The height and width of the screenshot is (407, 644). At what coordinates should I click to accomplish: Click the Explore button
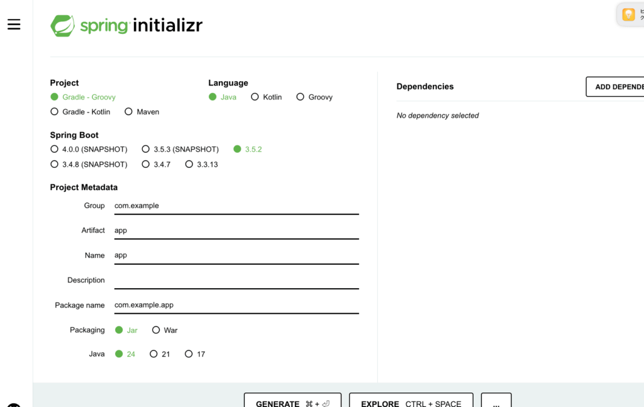[x=411, y=400]
